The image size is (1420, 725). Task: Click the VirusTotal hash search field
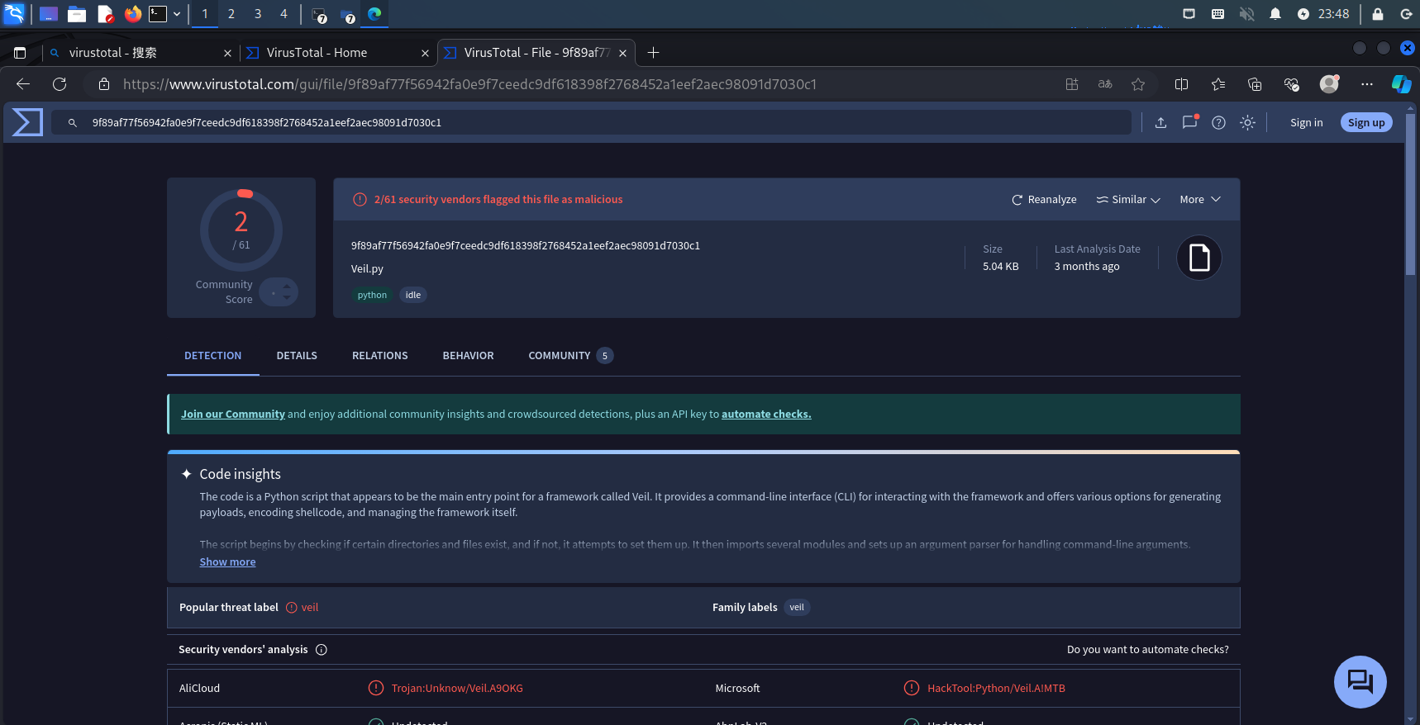(591, 122)
